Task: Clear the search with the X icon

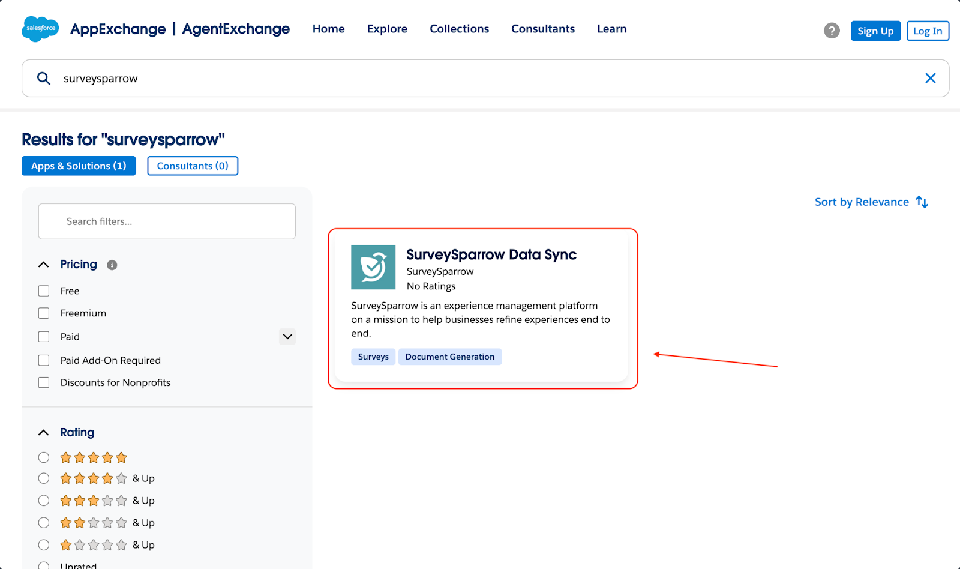Action: coord(930,78)
